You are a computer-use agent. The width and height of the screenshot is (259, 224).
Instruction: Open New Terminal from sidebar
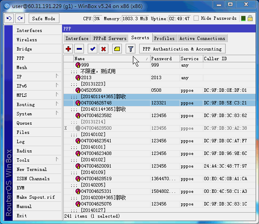coord(32,169)
